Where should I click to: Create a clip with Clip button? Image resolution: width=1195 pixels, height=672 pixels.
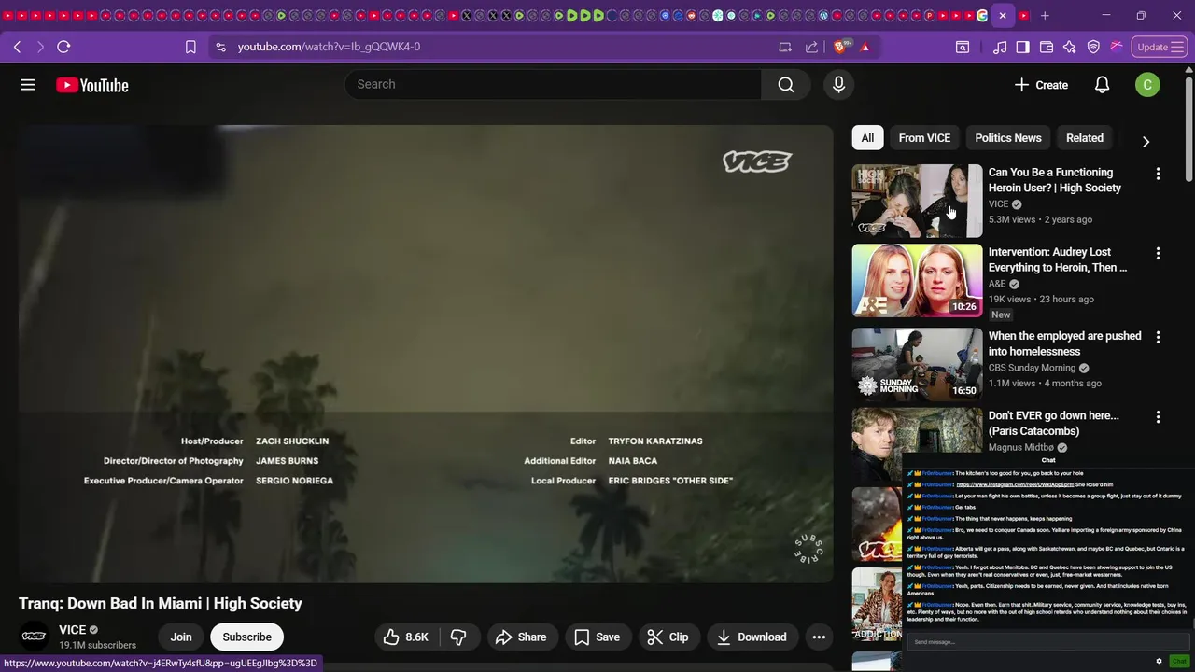668,637
